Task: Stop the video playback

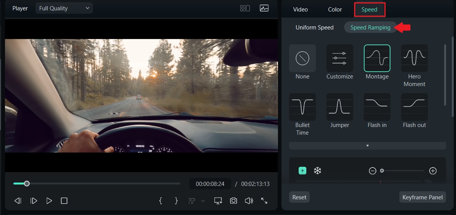Action: click(64, 201)
